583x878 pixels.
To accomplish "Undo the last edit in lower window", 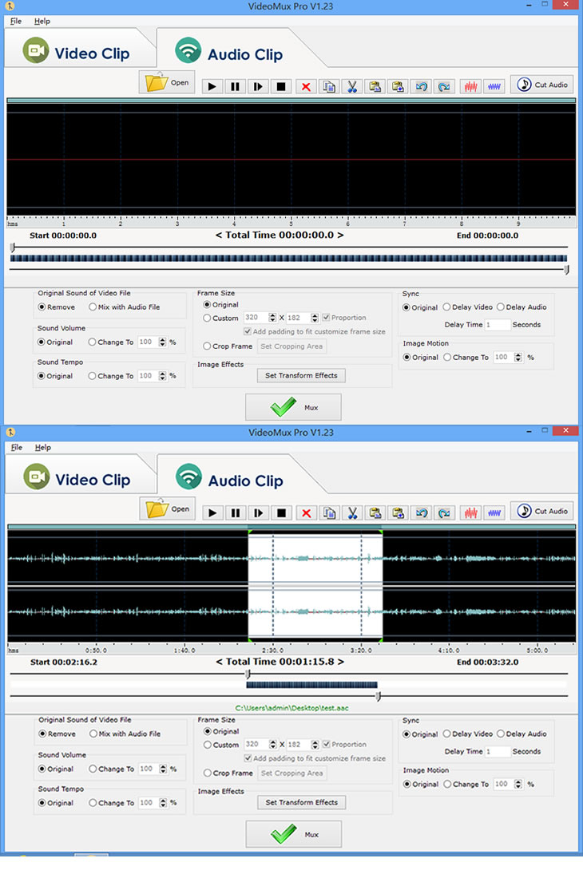I will pyautogui.click(x=422, y=512).
